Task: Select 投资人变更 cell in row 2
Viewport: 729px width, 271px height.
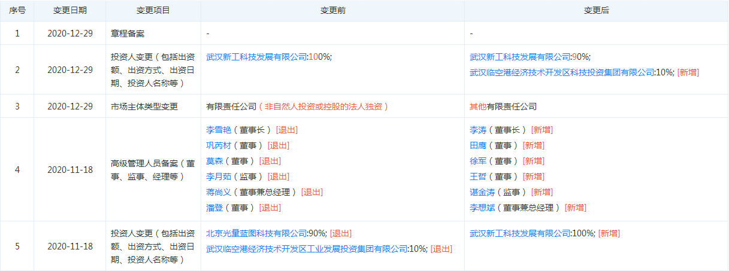Action: point(154,70)
